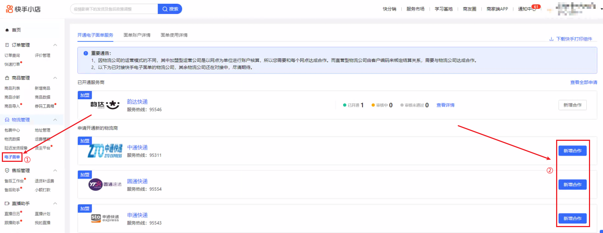The width and height of the screenshot is (603, 233).
Task: Open 物流数据 in sidebar
Action: point(12,139)
